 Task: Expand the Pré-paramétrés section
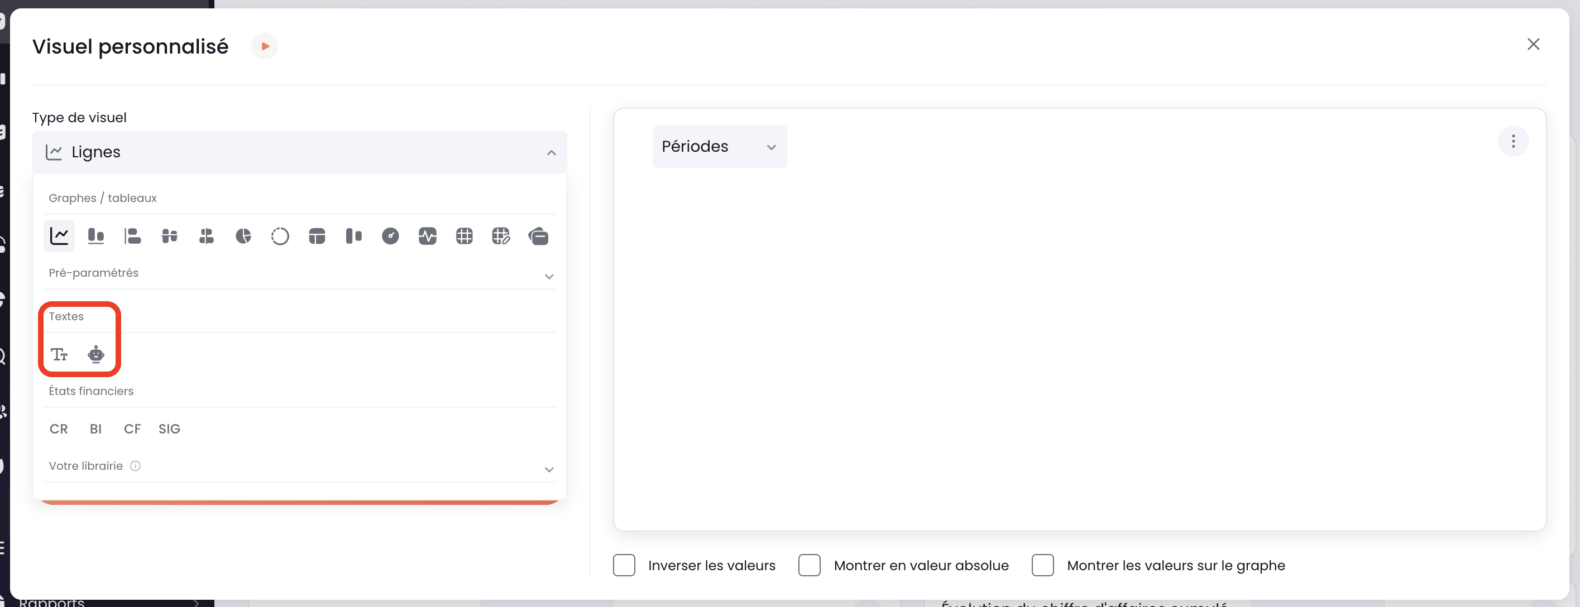[x=549, y=277]
